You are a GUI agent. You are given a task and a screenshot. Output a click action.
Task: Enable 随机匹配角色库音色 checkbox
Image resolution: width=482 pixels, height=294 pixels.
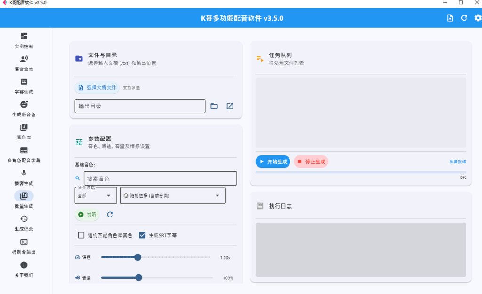coord(81,235)
